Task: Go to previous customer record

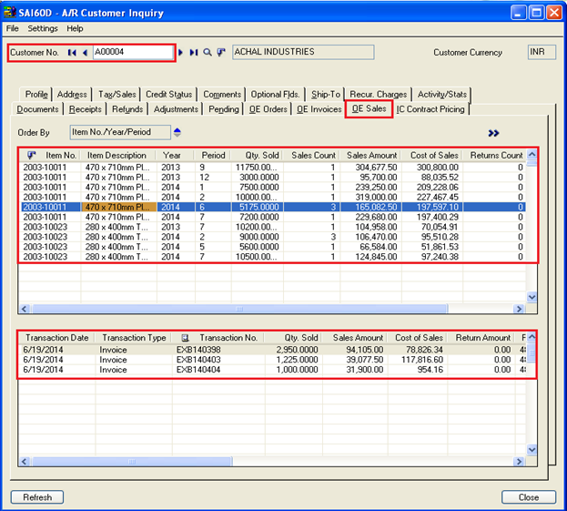Action: coord(85,53)
